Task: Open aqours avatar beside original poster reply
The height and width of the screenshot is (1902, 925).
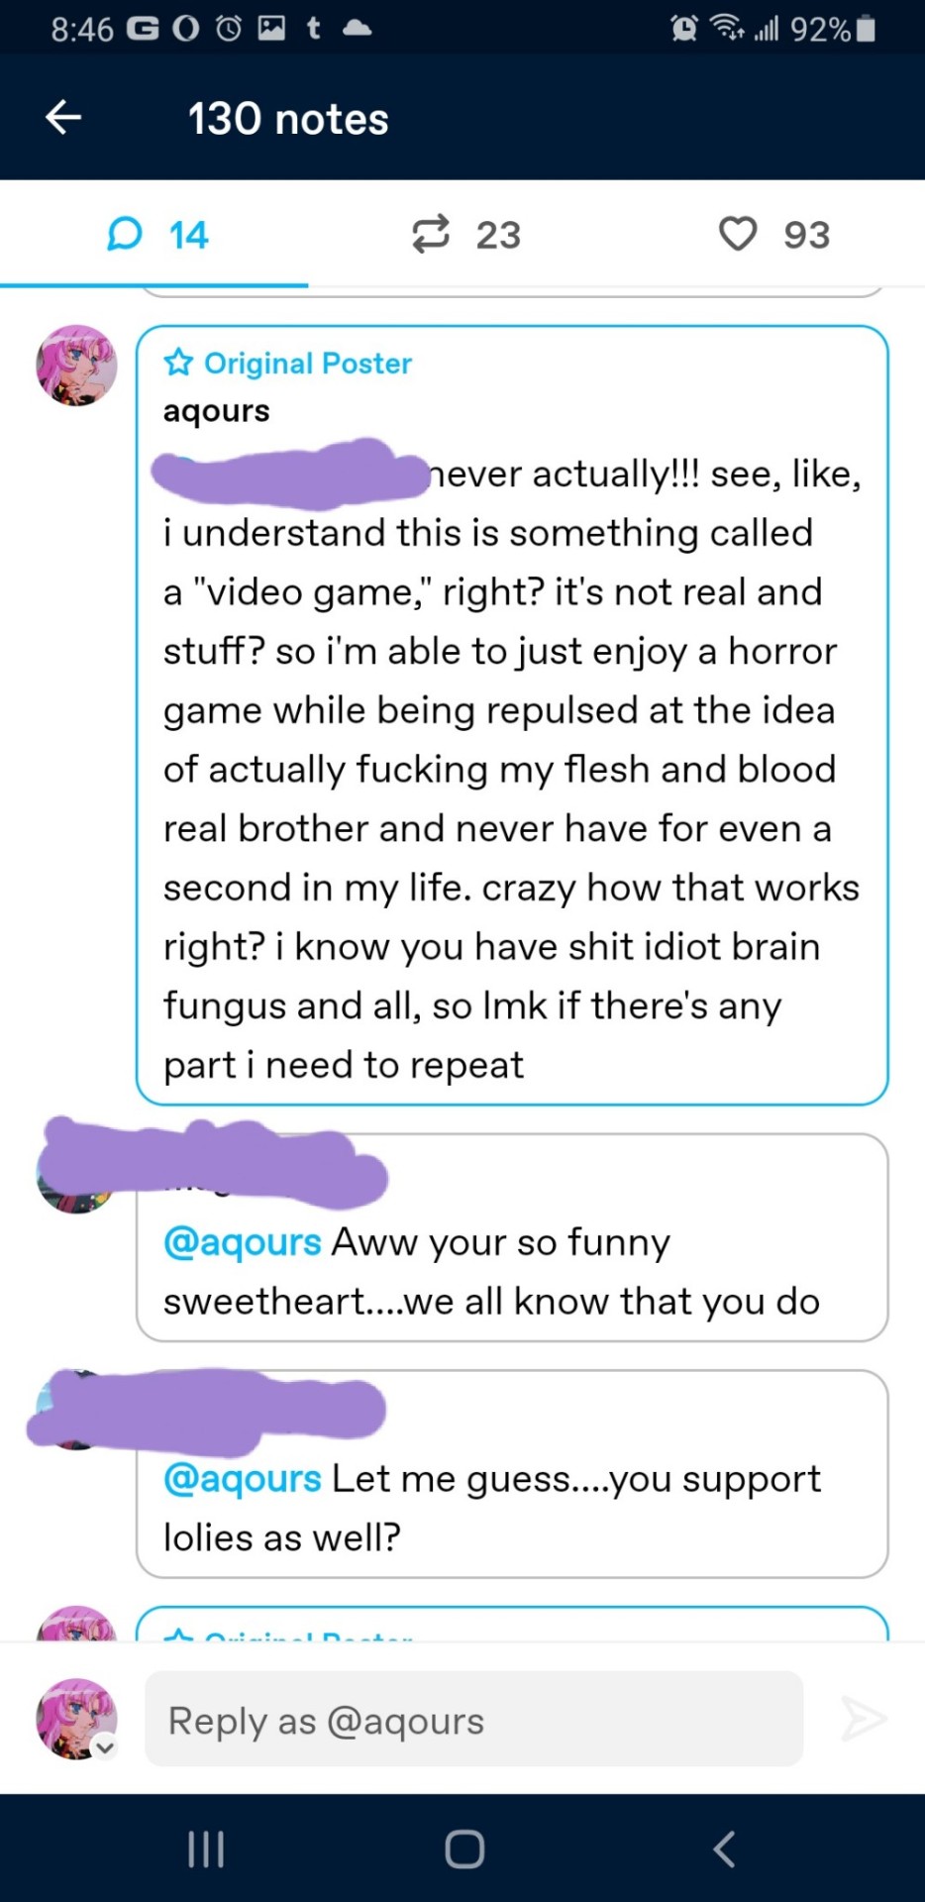Action: click(x=76, y=366)
